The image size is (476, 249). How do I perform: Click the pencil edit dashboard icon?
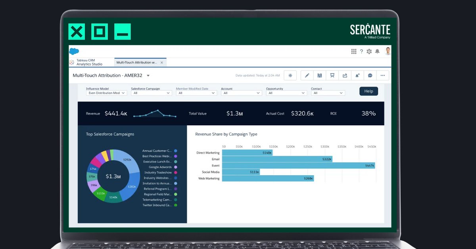[x=307, y=75]
